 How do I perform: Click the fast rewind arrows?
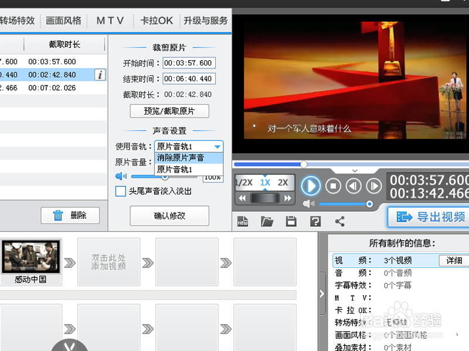[x=242, y=198]
